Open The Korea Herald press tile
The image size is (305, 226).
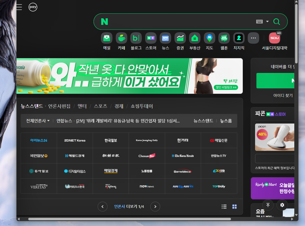point(183,156)
